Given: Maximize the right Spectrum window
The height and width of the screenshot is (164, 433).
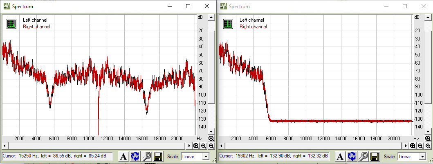Looking at the screenshot, I should (405, 6).
